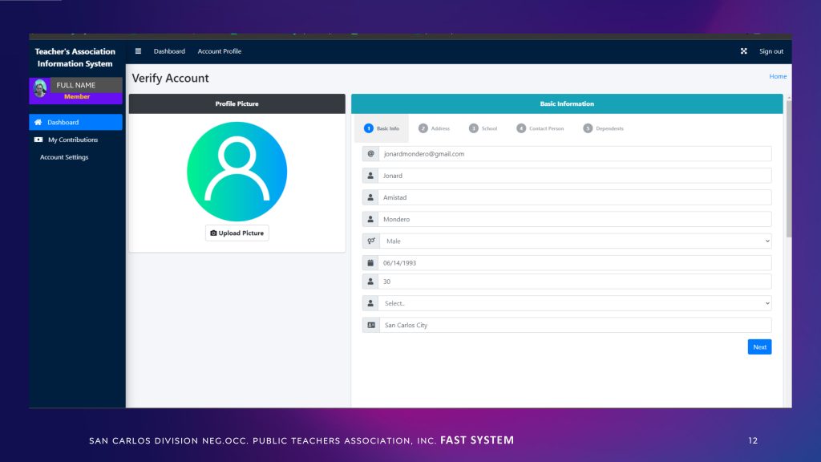Click the gender symbol icon beside Male
The width and height of the screenshot is (821, 462).
click(371, 241)
